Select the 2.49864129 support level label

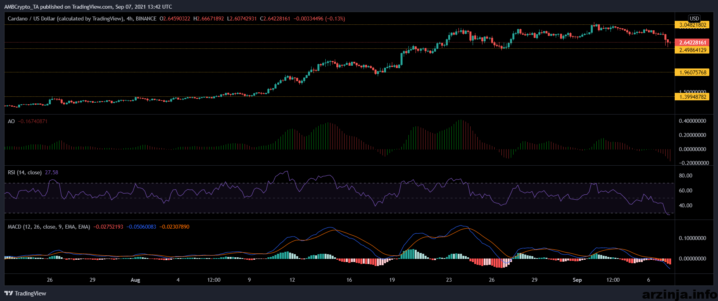(692, 50)
